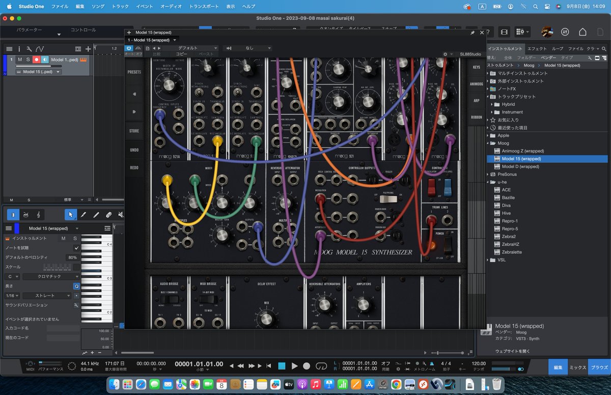
Task: Click the STORE button in Model 15
Action: click(134, 131)
